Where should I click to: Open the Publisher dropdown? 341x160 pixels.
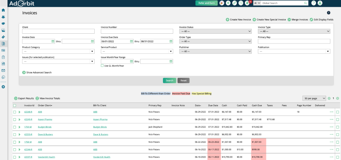pos(215,51)
